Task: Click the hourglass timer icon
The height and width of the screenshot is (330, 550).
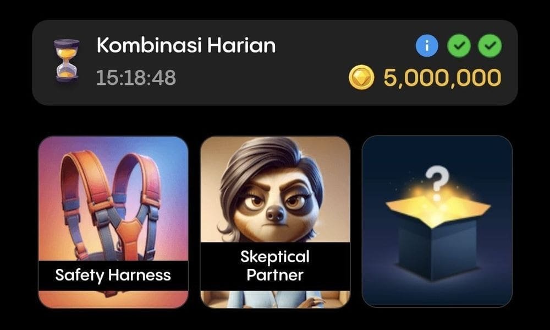Action: point(67,61)
